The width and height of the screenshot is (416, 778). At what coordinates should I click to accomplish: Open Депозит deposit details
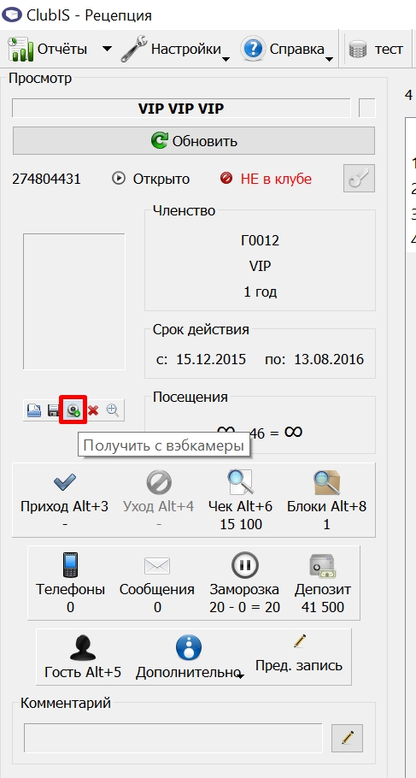(x=323, y=582)
